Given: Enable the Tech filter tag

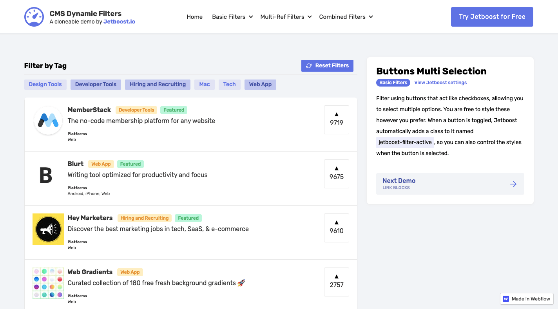Looking at the screenshot, I should tap(229, 84).
